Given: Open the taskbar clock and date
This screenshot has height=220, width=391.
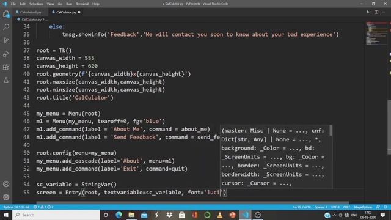Looking at the screenshot, I should click(368, 215).
